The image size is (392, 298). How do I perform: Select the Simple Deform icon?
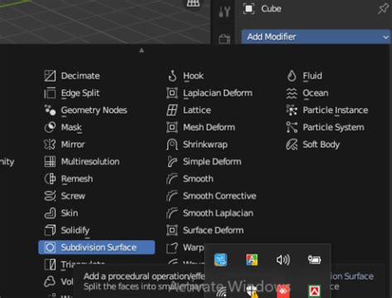click(x=172, y=162)
